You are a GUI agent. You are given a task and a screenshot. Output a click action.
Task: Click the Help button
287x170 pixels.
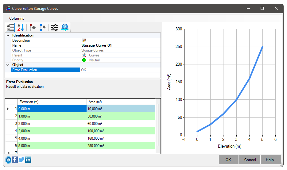pyautogui.click(x=271, y=160)
